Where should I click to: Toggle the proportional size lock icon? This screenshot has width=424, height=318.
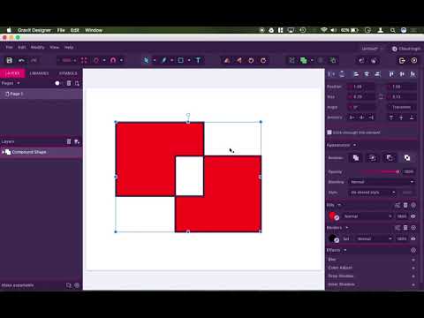[381, 96]
